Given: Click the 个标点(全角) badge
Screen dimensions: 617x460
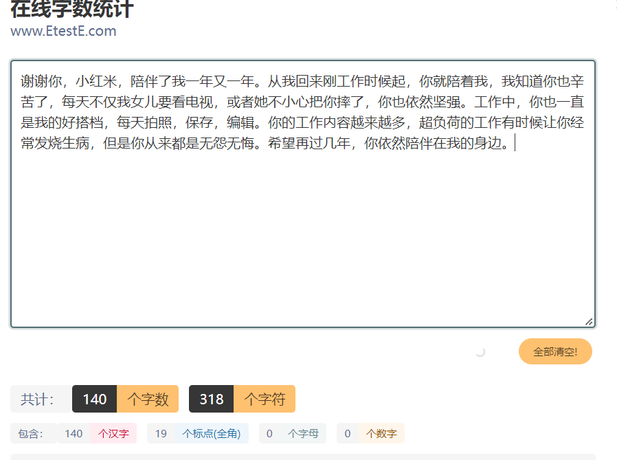Looking at the screenshot, I should (212, 434).
